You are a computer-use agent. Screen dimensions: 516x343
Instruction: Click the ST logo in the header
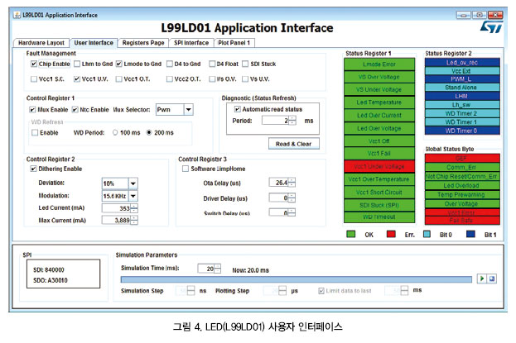tap(491, 27)
